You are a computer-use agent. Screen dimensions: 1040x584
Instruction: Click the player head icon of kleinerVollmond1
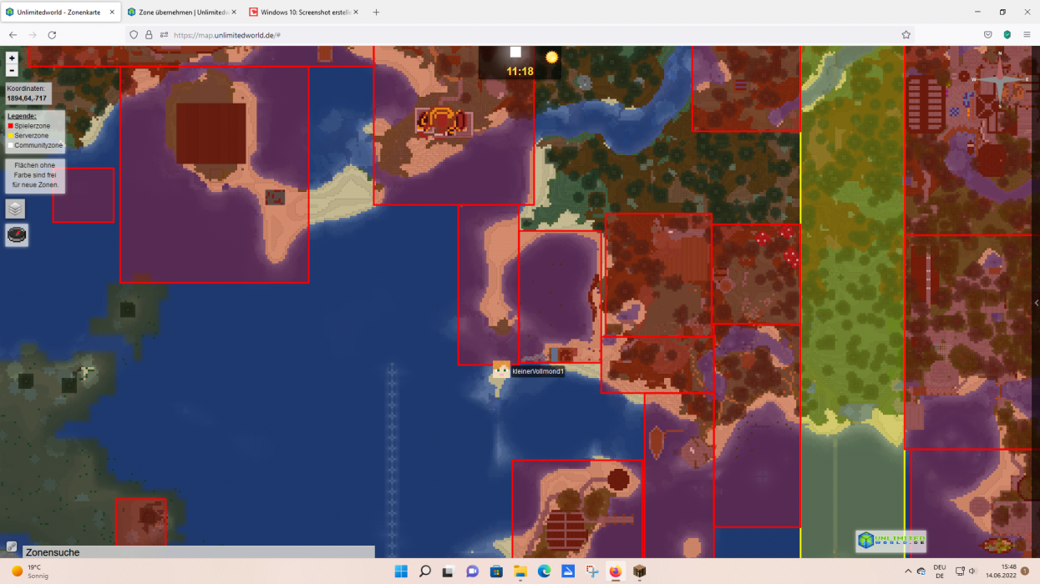tap(501, 370)
